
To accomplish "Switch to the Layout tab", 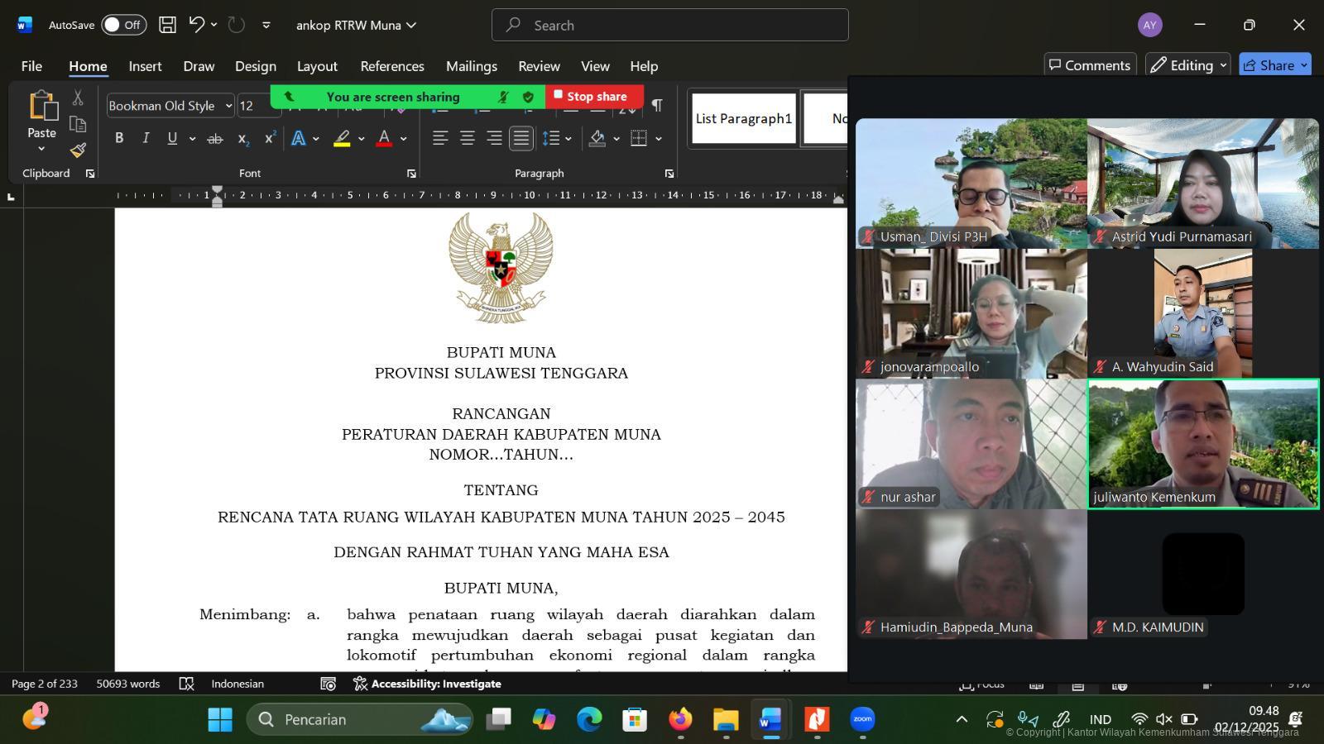I will [317, 66].
